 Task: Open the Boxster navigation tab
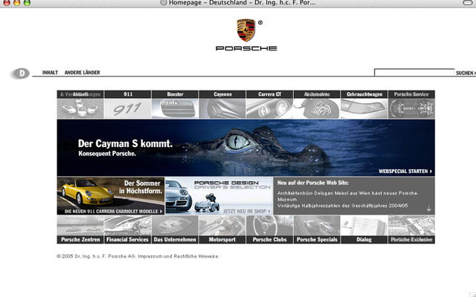[x=176, y=94]
